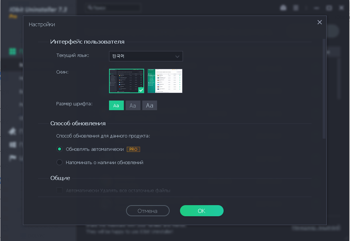Click the settings dialog vertical scrollbar

click(x=324, y=89)
